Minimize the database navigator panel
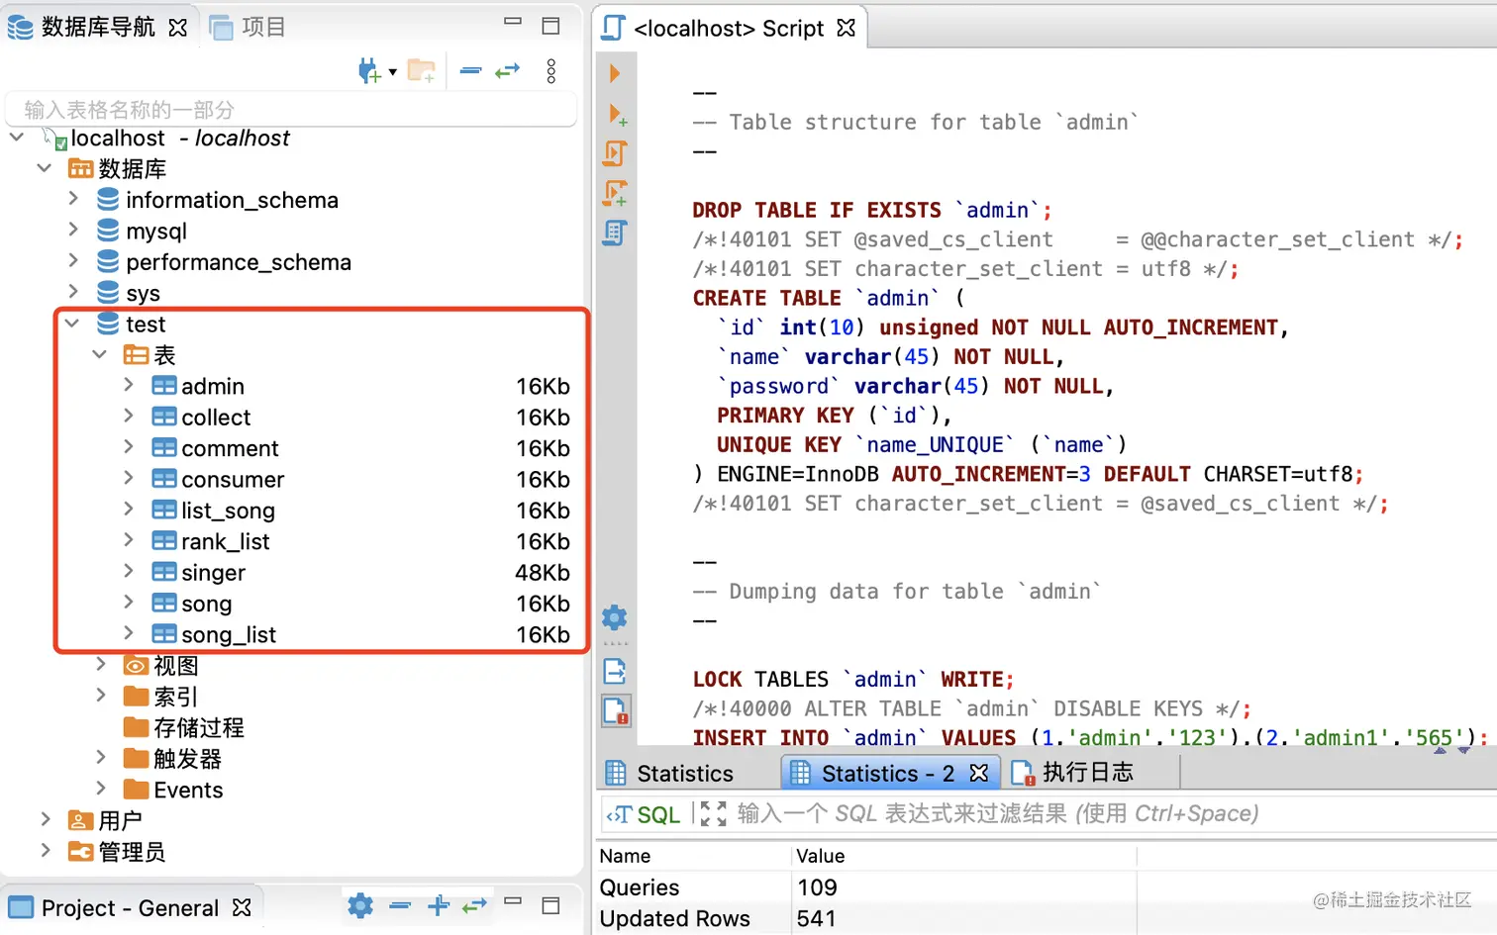 [x=513, y=22]
